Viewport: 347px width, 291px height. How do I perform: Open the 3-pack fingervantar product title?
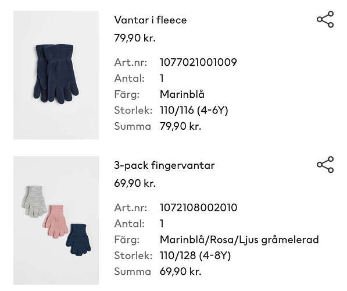coord(164,165)
